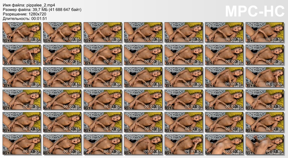Image resolution: width=288 pixels, height=158 pixels.
Task: Select the thumbnail stamped 00:01:12
Action: coord(265,100)
